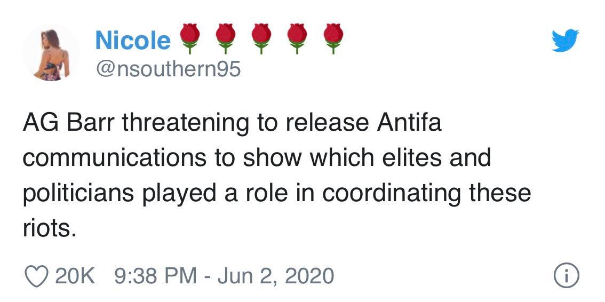Viewport: 605px width, 302px height.
Task: Click the 20K likes count
Action: (x=75, y=276)
